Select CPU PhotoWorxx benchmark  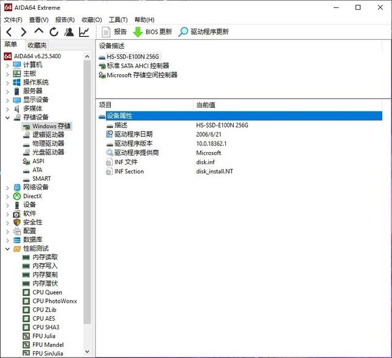tap(50, 301)
